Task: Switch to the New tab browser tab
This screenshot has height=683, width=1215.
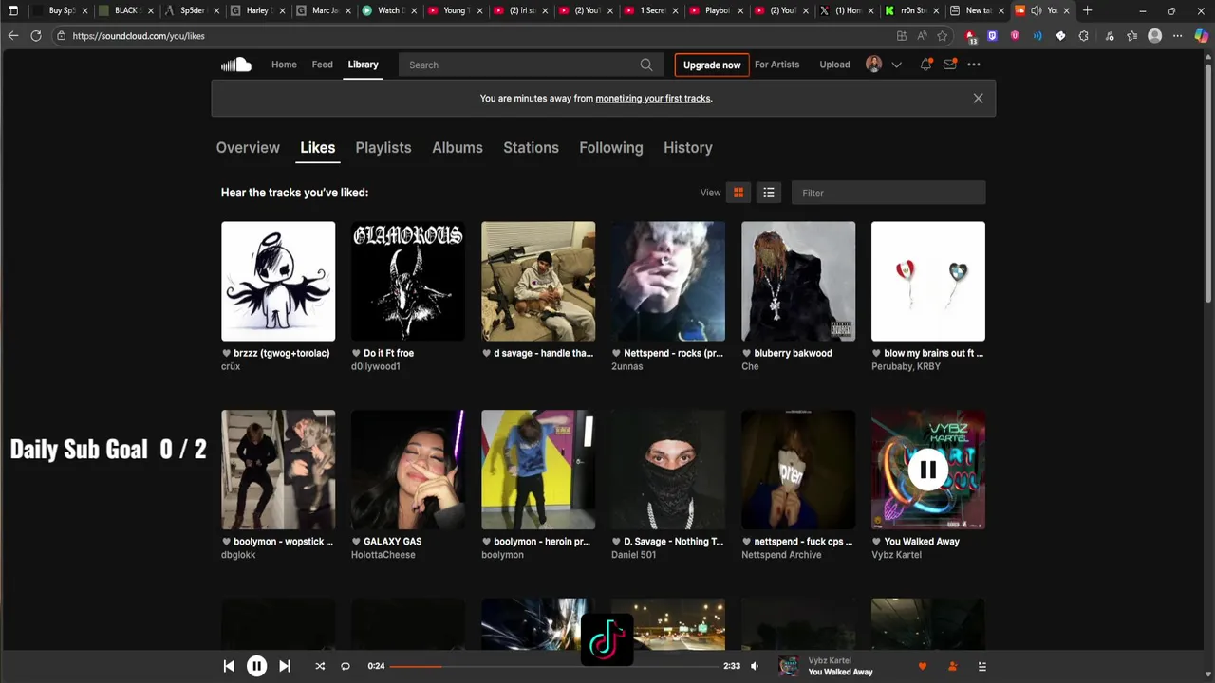Action: point(978,10)
